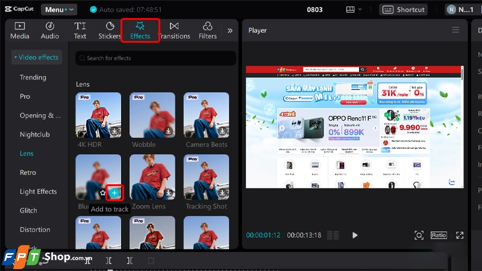Open the Media tab
Screen dimensions: 482x271
pos(20,31)
